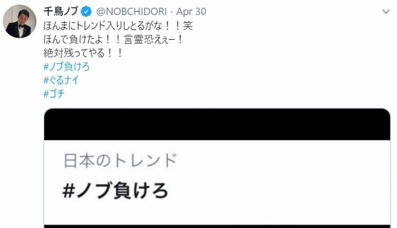Click the line 絶対残ってやる

point(74,53)
